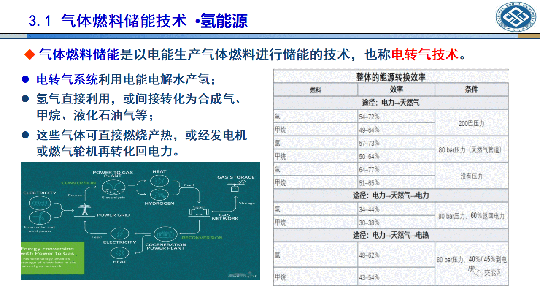Click the Excess arrow label in the diagram
540x304 pixels.
(x=75, y=195)
